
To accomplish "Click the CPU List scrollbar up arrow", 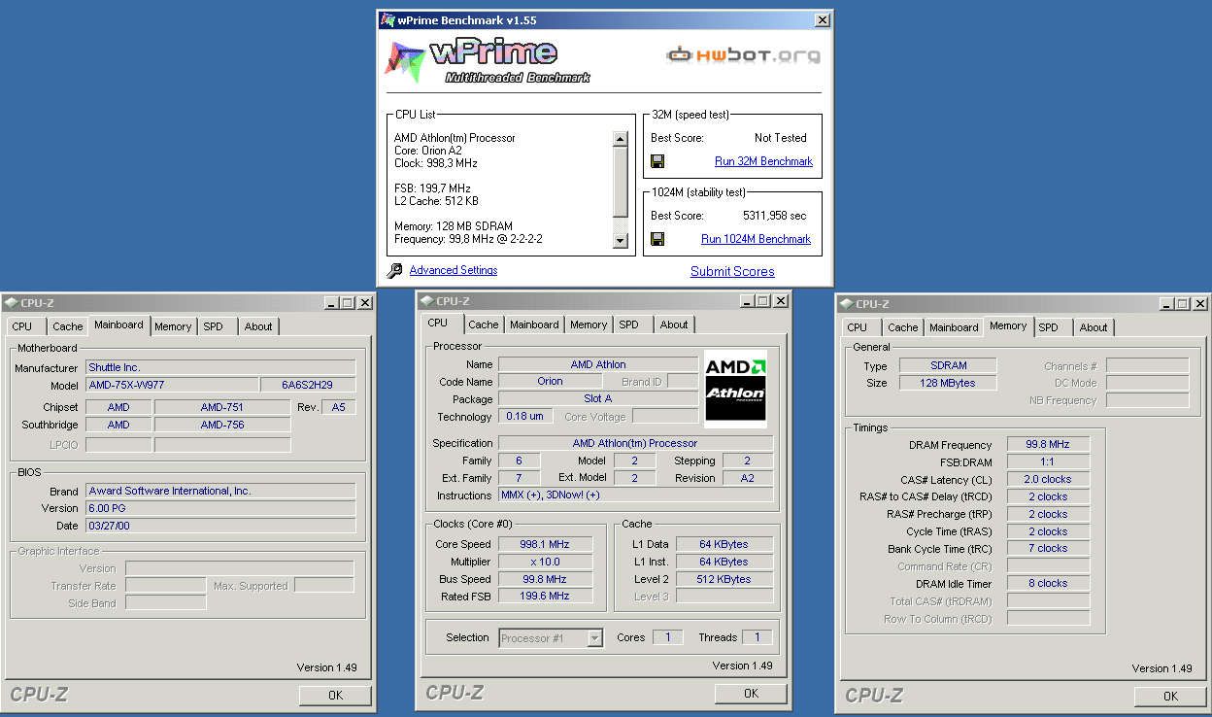I will click(x=621, y=140).
